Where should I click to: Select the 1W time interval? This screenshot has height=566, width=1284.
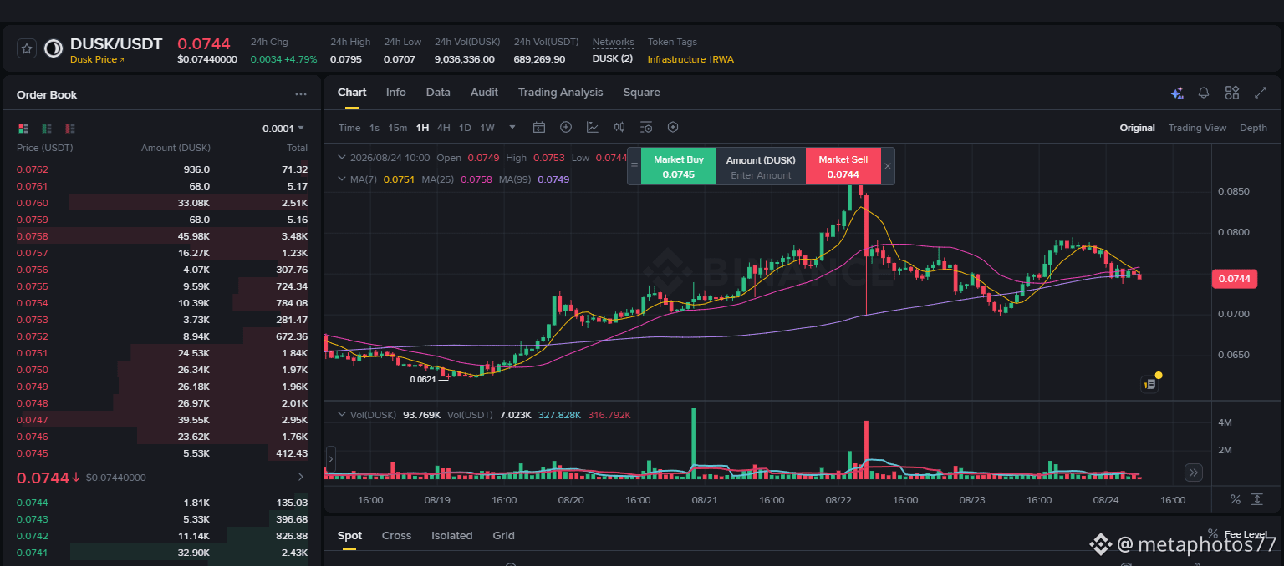tap(487, 128)
